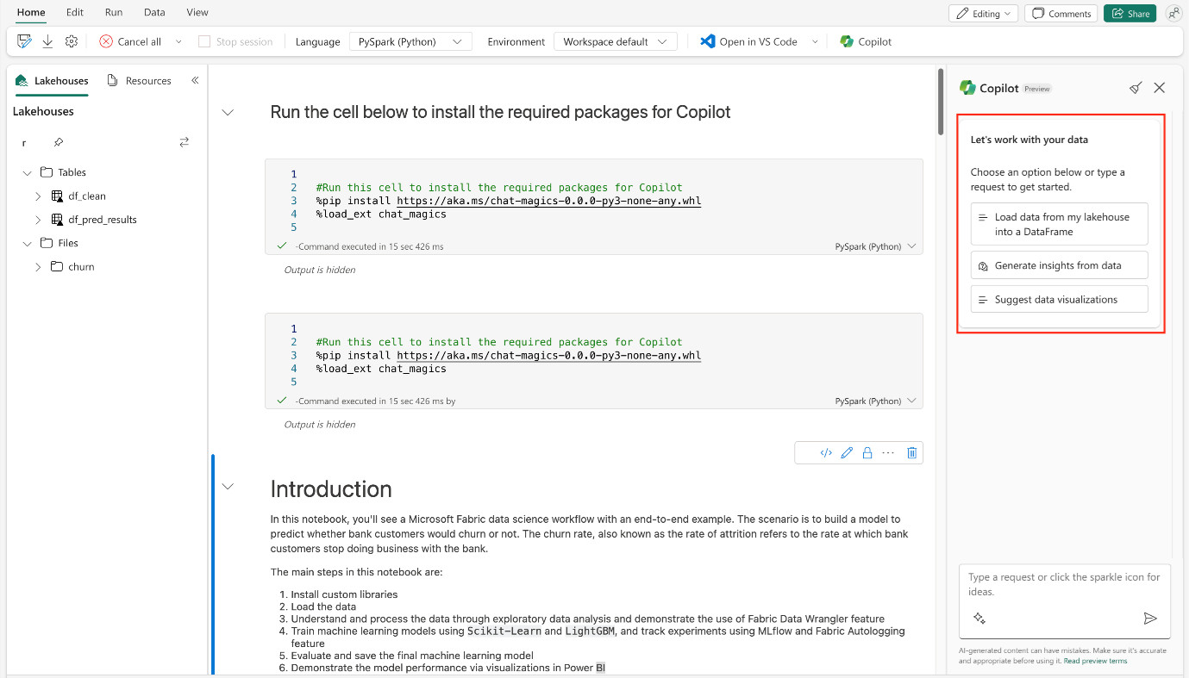Click 'Suggest data visualizations' suggestion
Image resolution: width=1189 pixels, height=678 pixels.
1060,299
